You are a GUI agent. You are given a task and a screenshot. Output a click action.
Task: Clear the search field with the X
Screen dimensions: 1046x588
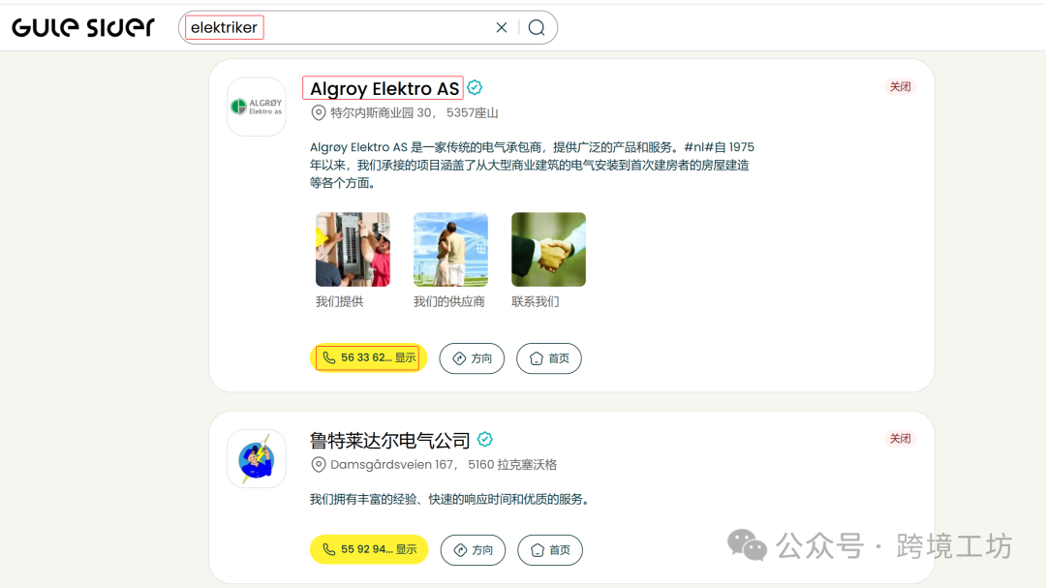pyautogui.click(x=501, y=27)
